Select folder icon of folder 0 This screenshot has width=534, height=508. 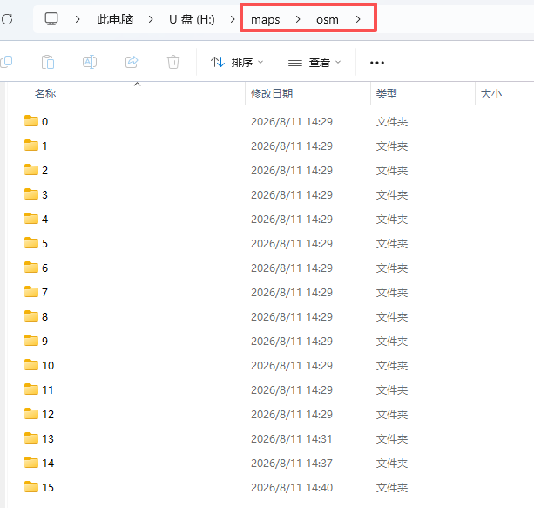[31, 121]
